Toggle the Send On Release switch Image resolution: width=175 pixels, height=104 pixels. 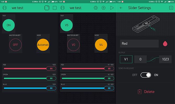point(146,75)
